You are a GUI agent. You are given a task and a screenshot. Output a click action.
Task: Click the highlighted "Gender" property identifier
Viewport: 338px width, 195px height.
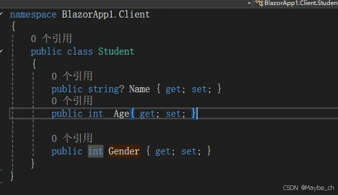pos(124,151)
